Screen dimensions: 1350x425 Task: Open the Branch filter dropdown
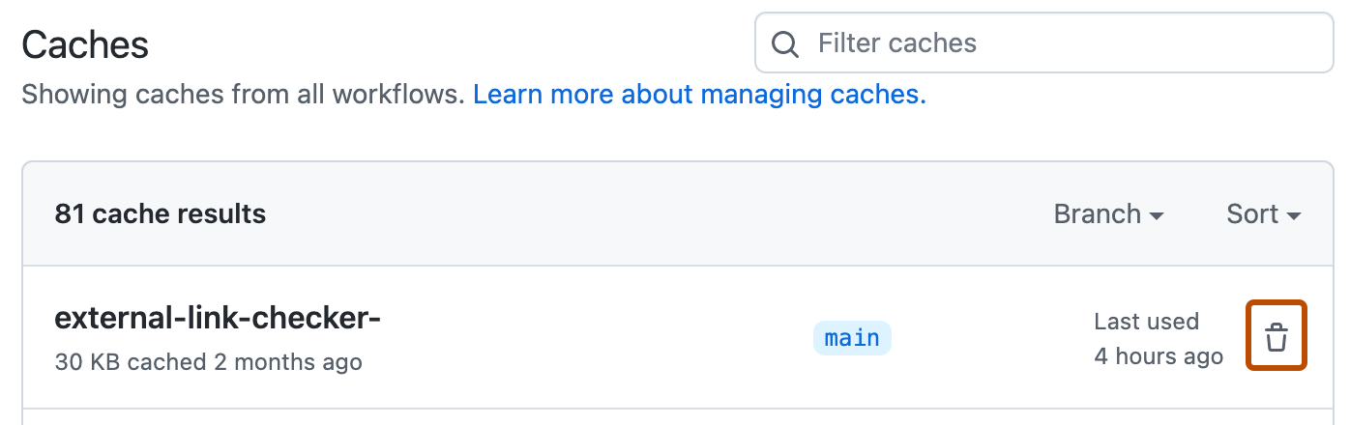(1108, 213)
